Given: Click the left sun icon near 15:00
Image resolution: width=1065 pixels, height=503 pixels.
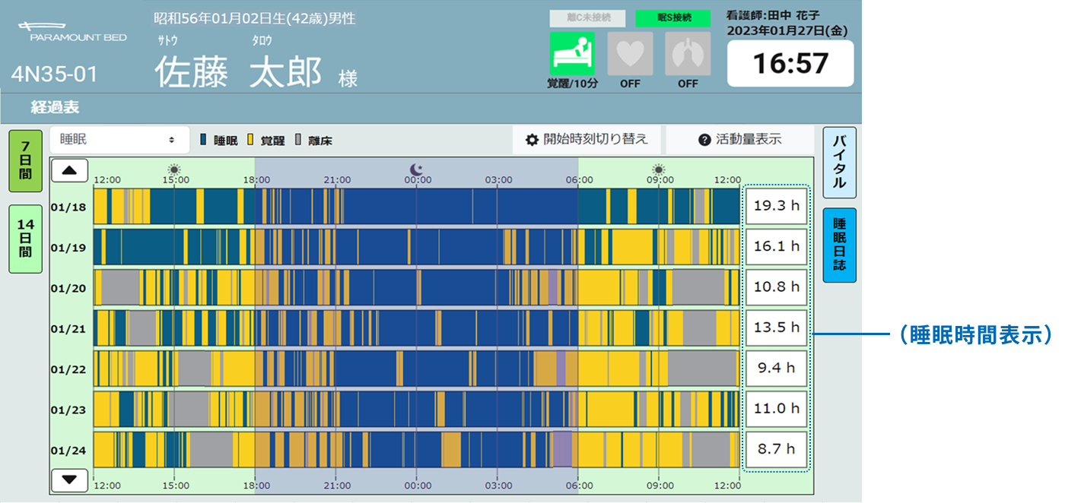Looking at the screenshot, I should click(174, 169).
